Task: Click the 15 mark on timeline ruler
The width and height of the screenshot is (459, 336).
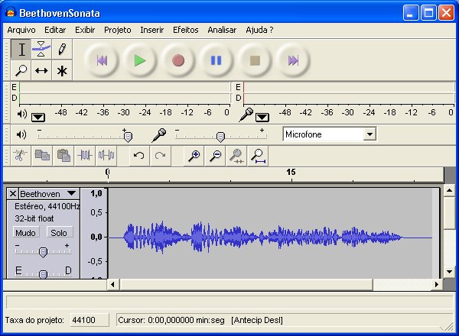Action: point(291,172)
